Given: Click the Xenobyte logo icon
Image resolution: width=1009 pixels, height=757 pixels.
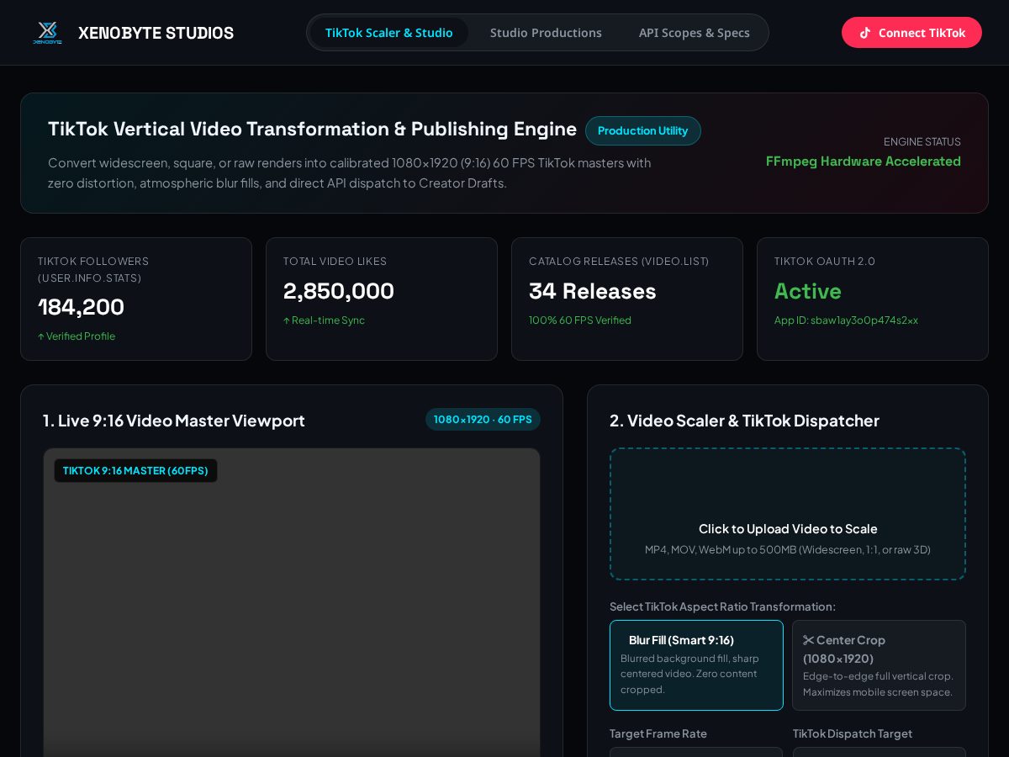Looking at the screenshot, I should coord(47,33).
